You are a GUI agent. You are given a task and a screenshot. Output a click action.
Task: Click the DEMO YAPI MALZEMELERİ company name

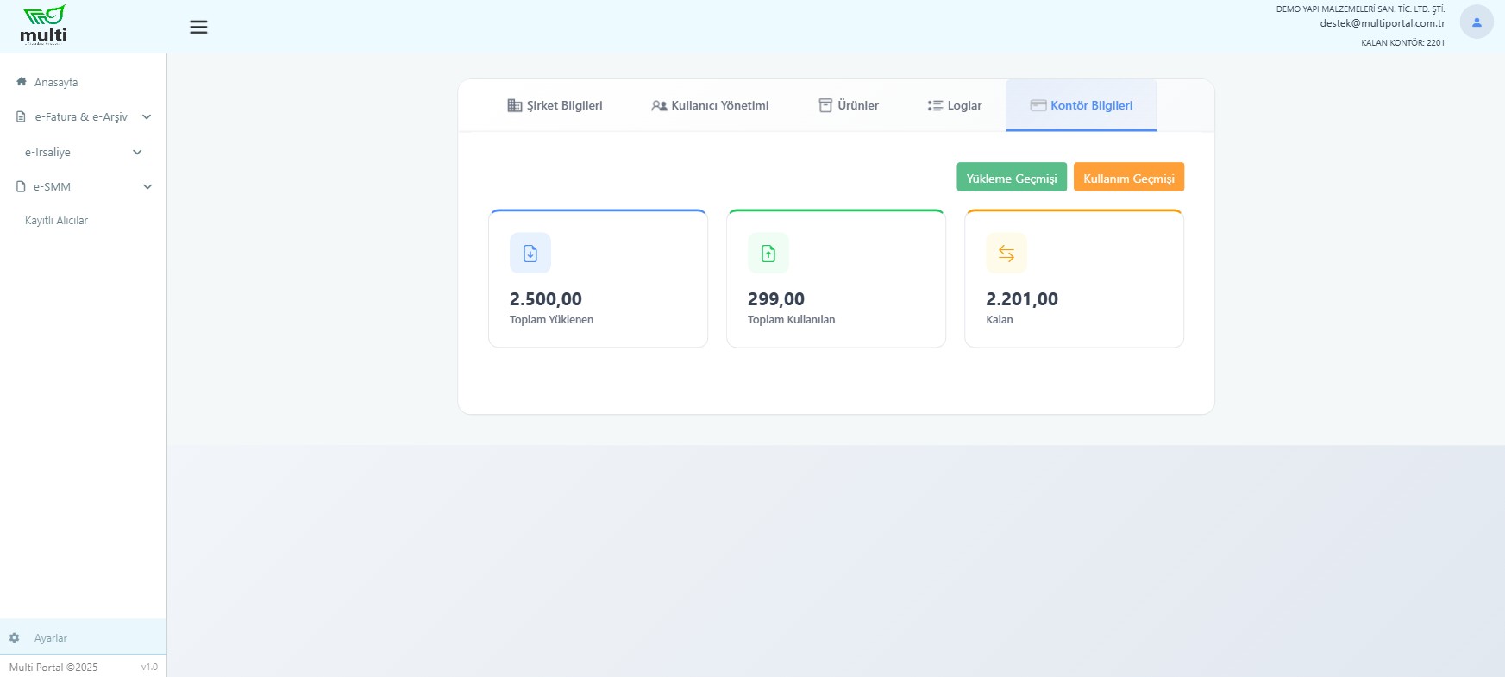pos(1361,9)
